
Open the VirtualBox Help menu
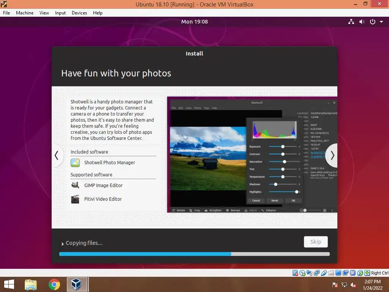point(98,13)
